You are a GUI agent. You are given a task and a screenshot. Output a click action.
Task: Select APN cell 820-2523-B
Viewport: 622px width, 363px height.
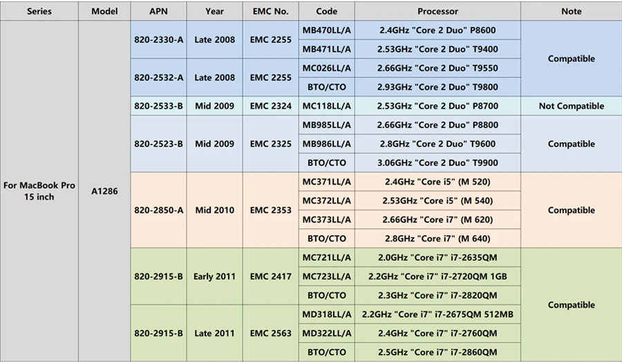(158, 144)
